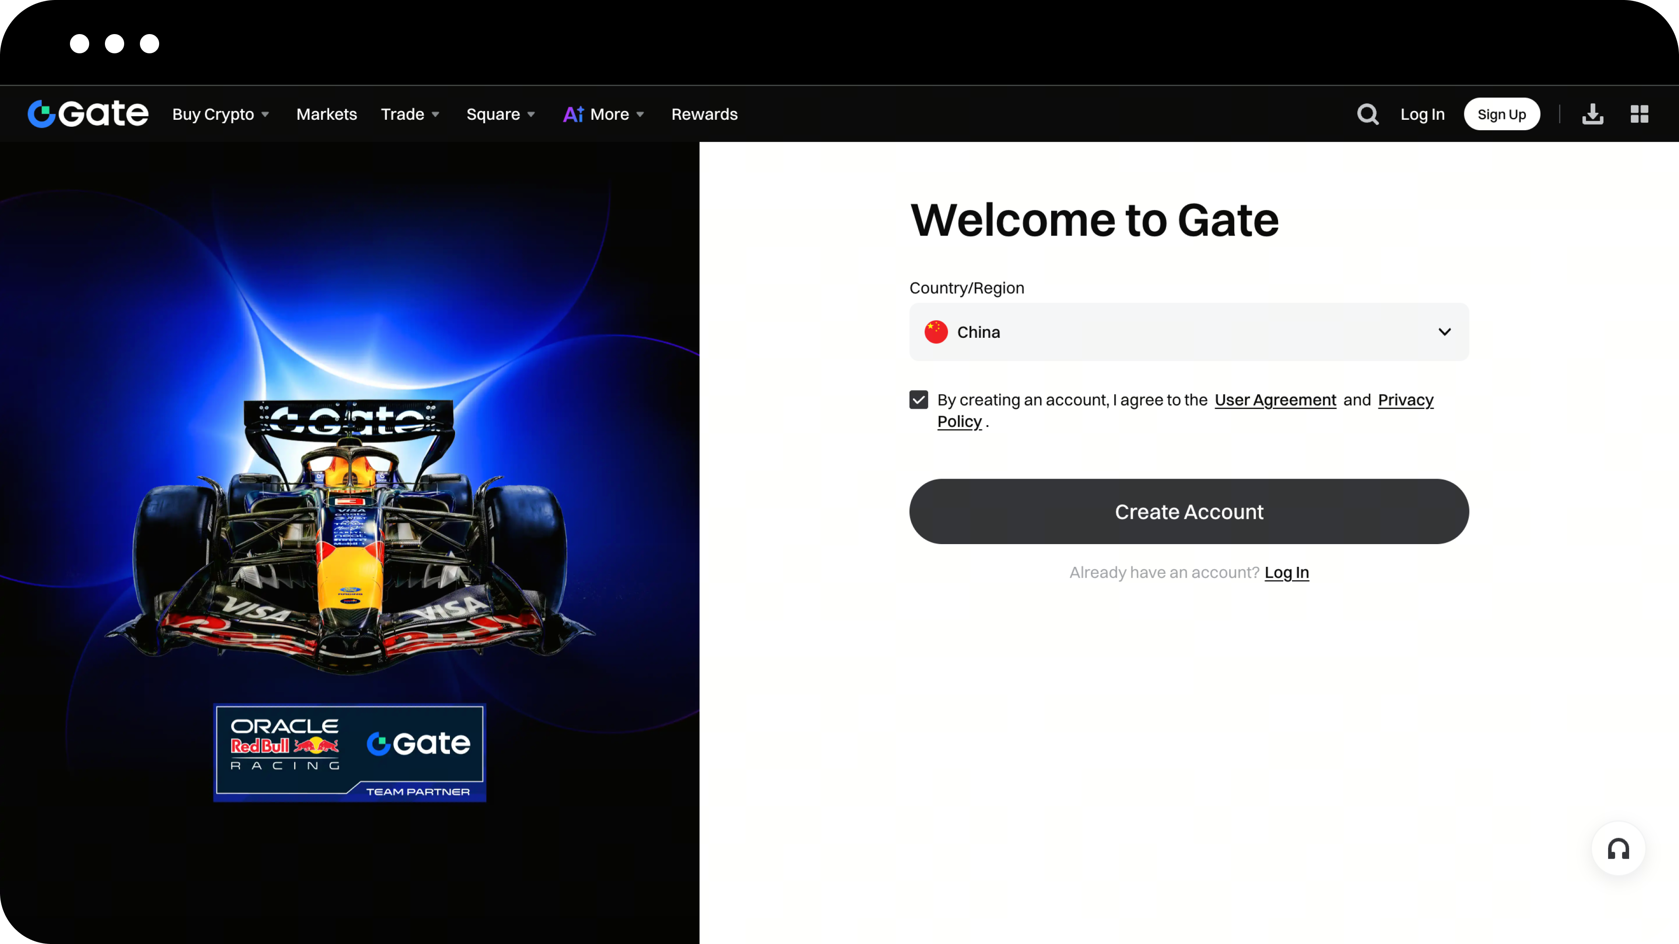Click the Create Account button

[1189, 511]
